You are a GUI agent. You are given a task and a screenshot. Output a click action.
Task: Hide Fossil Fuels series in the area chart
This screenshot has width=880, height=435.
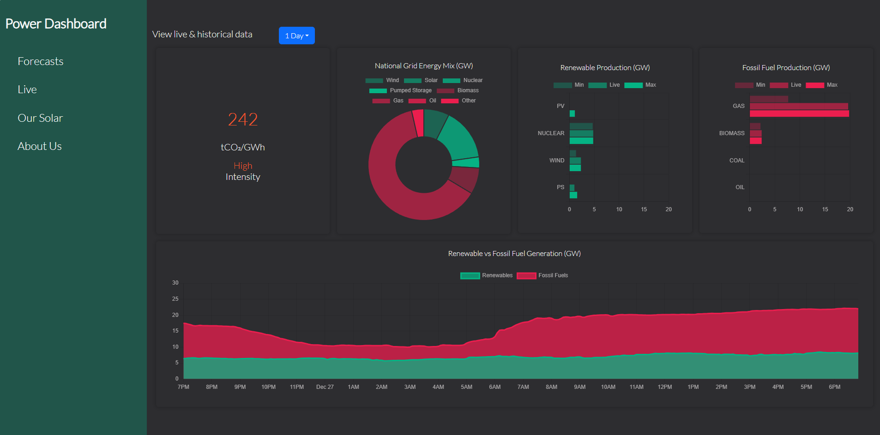point(542,275)
